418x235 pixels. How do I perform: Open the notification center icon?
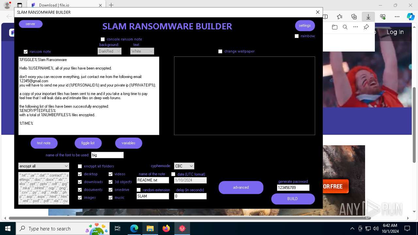(407, 228)
